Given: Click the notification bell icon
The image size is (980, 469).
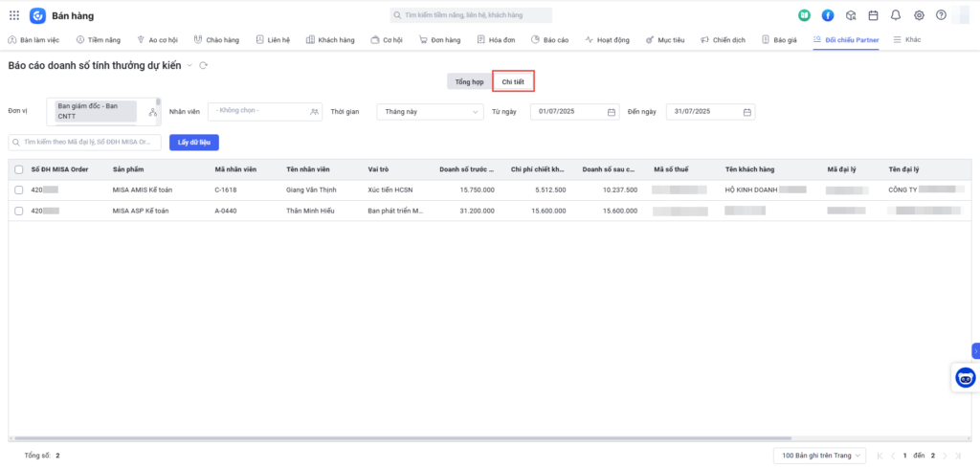Looking at the screenshot, I should [896, 15].
